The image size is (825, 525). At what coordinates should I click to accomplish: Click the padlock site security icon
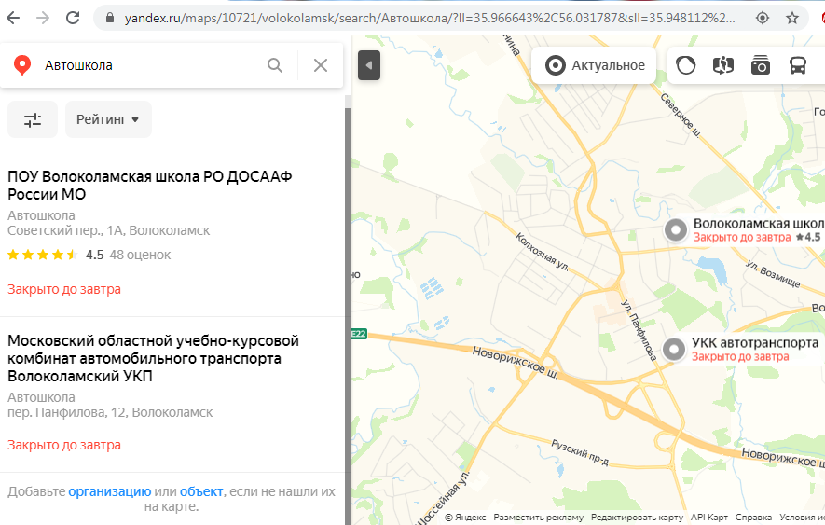pyautogui.click(x=109, y=18)
